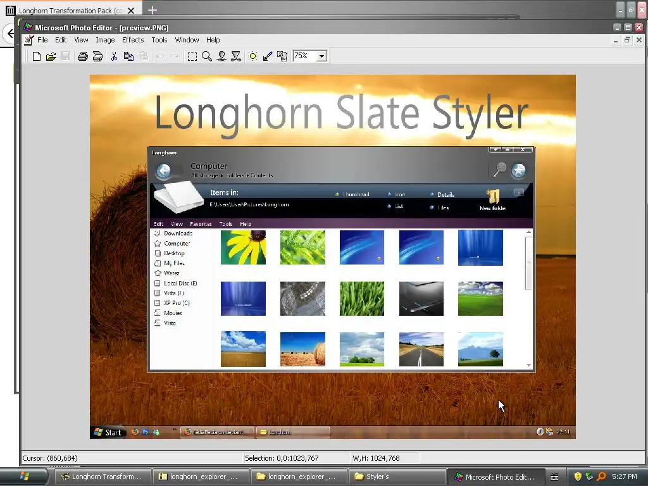Screen dimensions: 648x486
Task: Open the Edit menu
Action: 61,40
